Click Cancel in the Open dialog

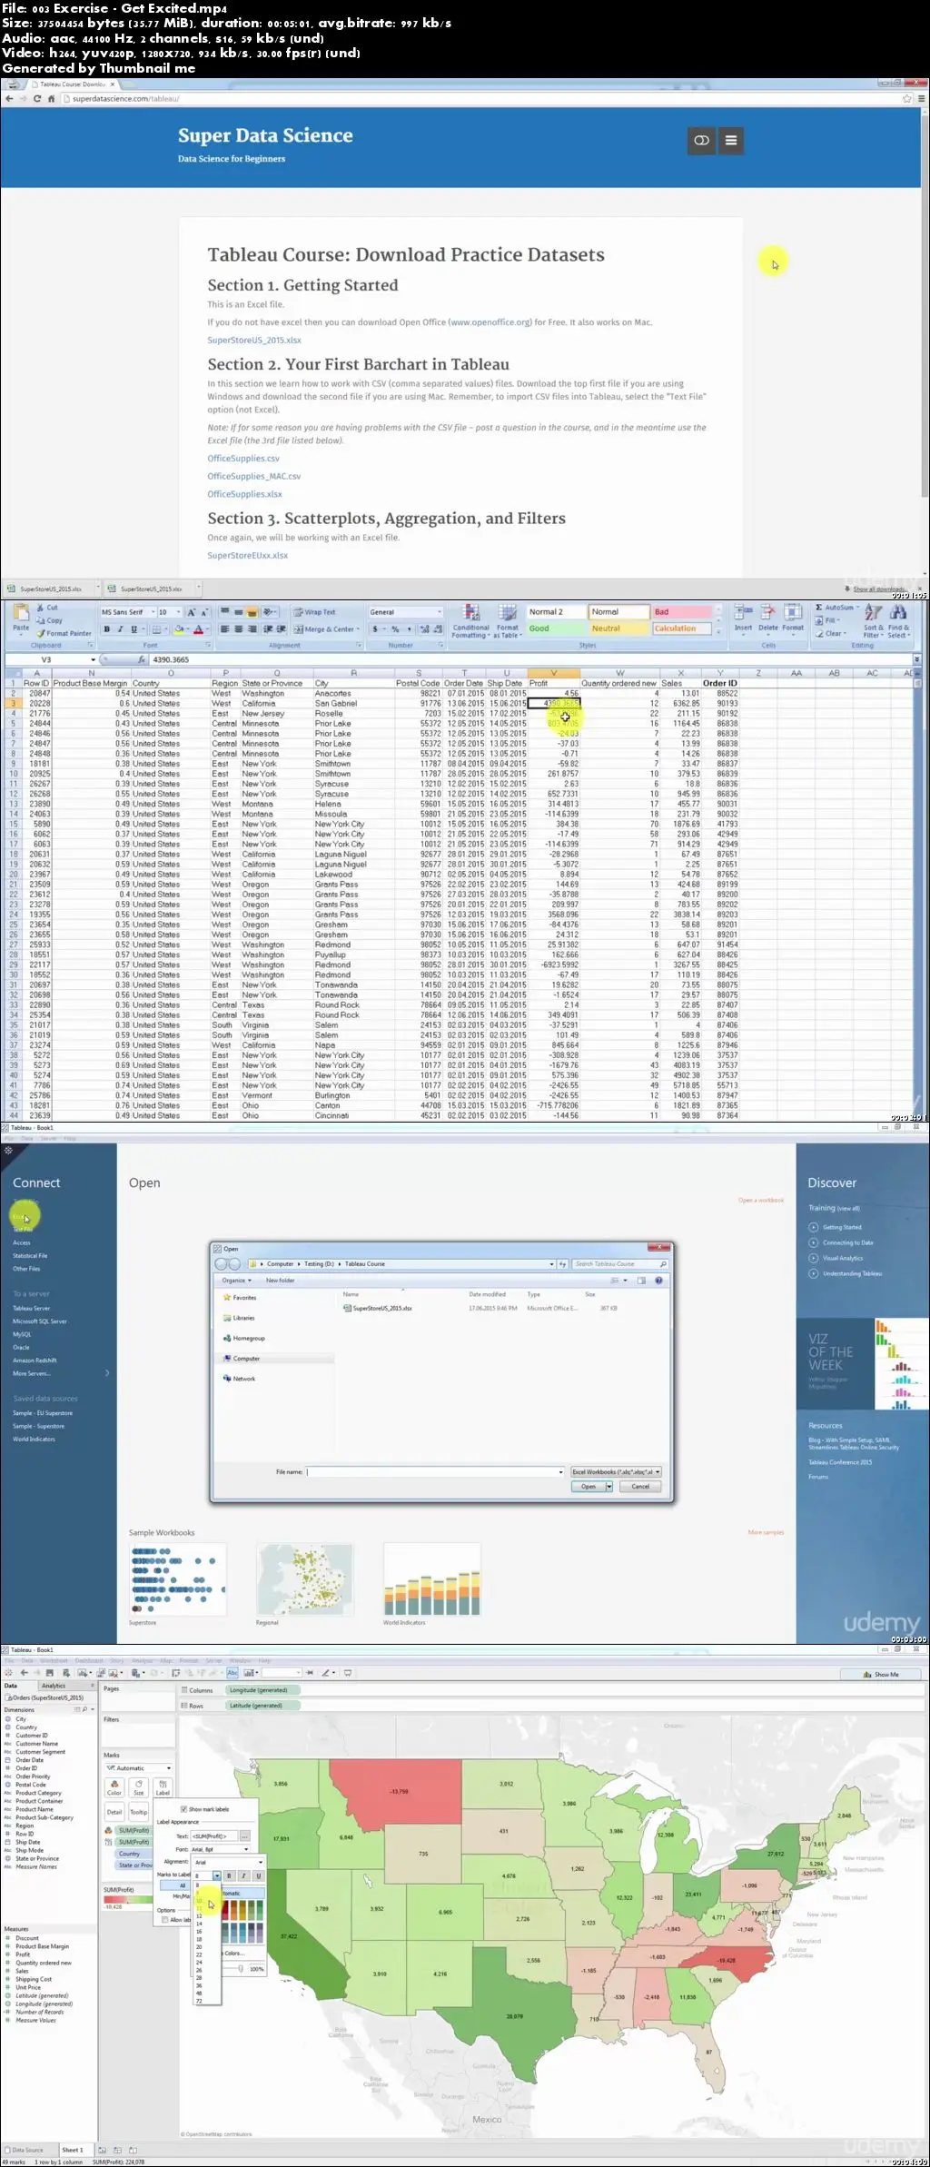pos(640,1487)
